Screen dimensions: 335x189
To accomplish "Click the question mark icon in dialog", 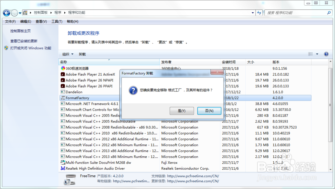I will (x=133, y=90).
